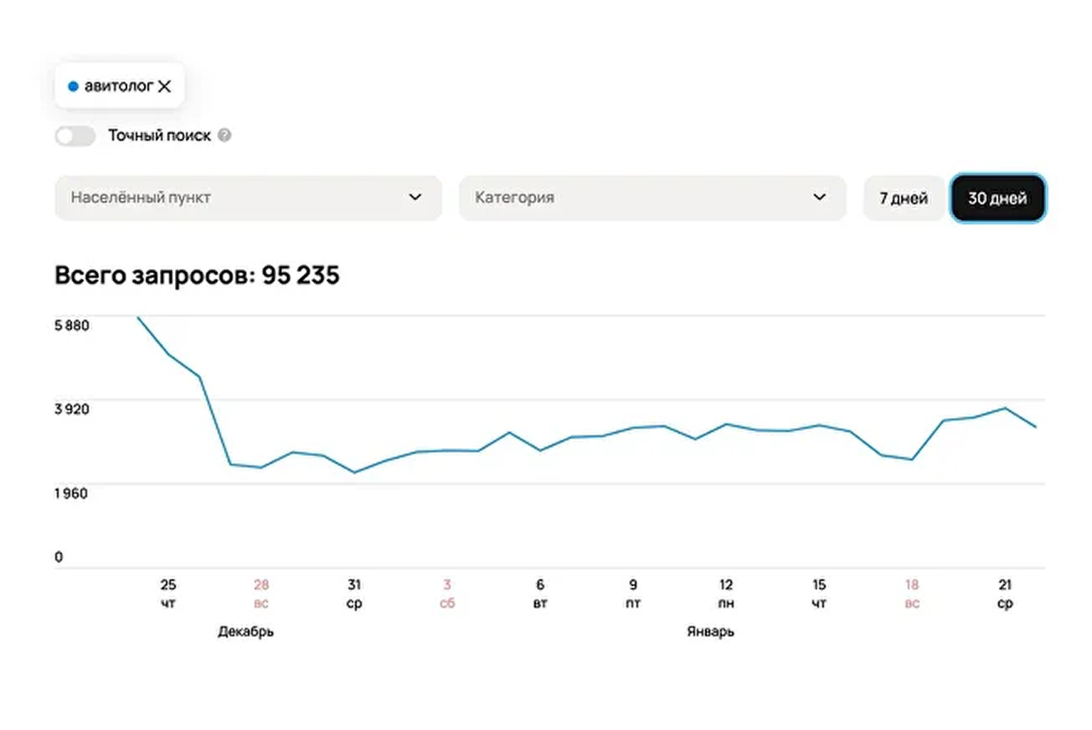Select the chart line at its starting peak

tap(139, 318)
